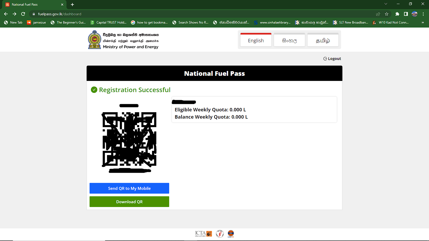Click the redacted QR code image
Viewport: 429px width, 241px height.
129,139
